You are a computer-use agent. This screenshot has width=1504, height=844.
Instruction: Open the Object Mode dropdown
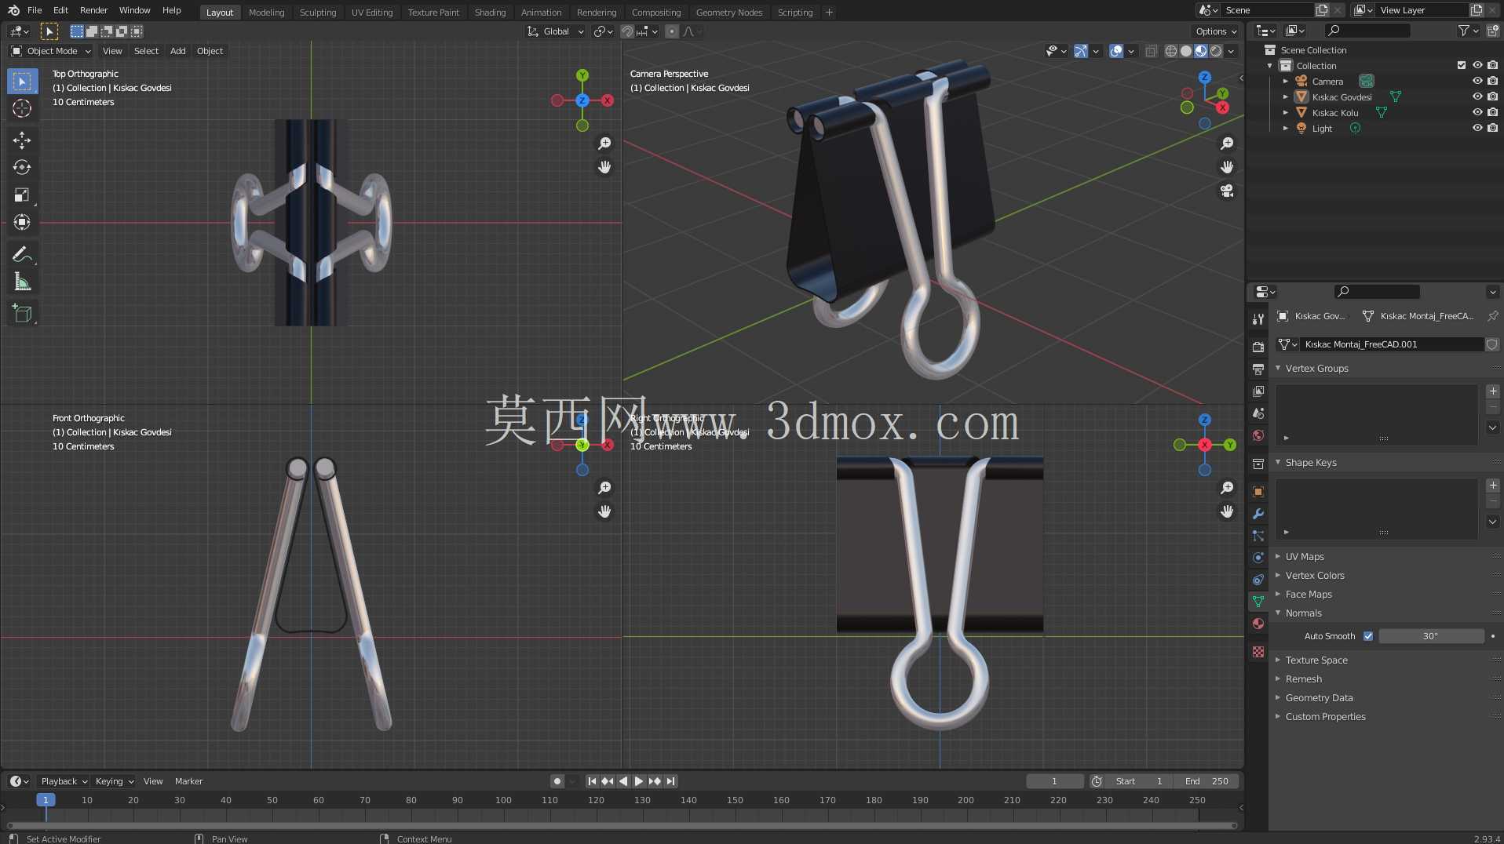[x=51, y=51]
